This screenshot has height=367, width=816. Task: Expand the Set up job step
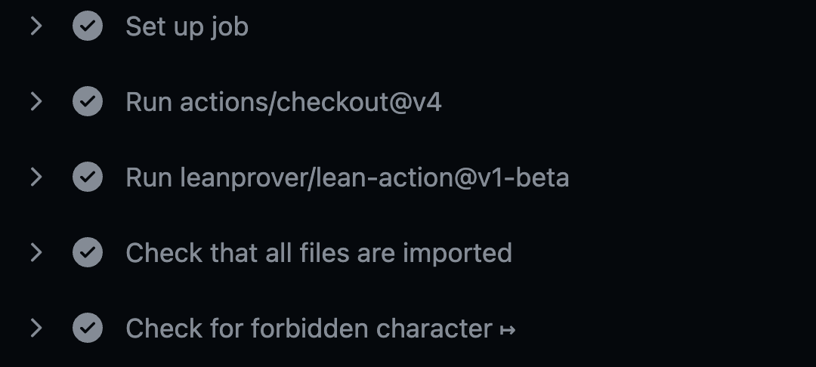pyautogui.click(x=36, y=26)
